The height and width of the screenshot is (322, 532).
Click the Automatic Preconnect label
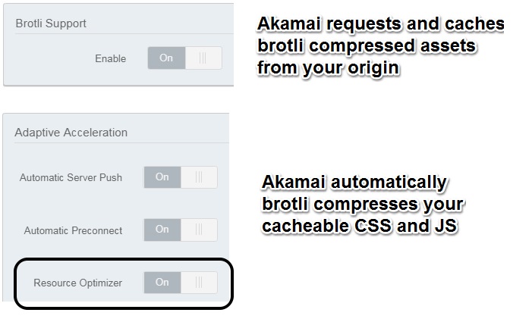(x=73, y=230)
